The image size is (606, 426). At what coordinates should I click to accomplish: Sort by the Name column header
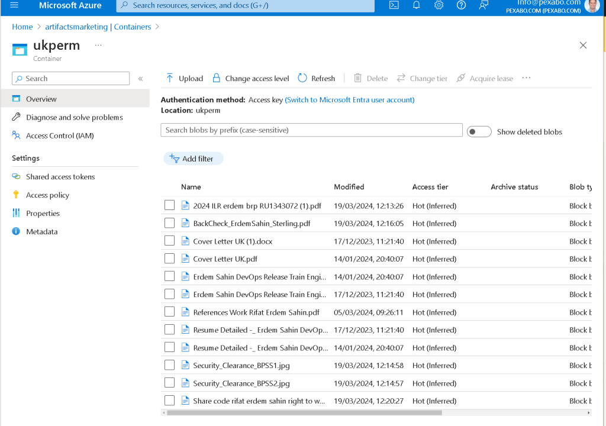point(191,187)
